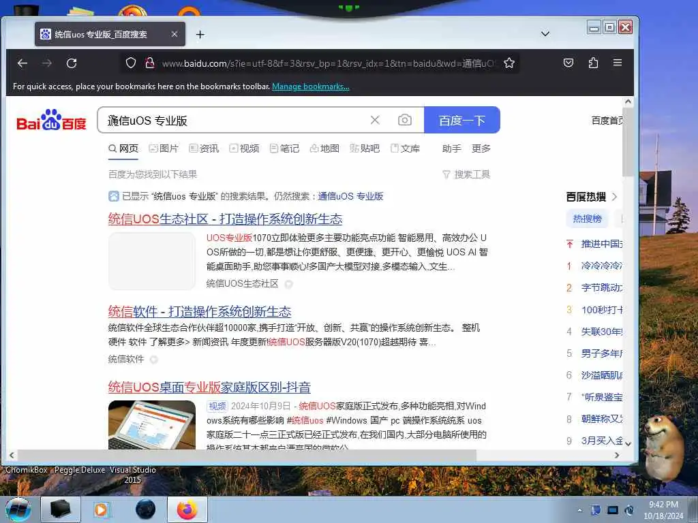Open a new browser tab
Viewport: 698px width, 523px height.
tap(200, 34)
